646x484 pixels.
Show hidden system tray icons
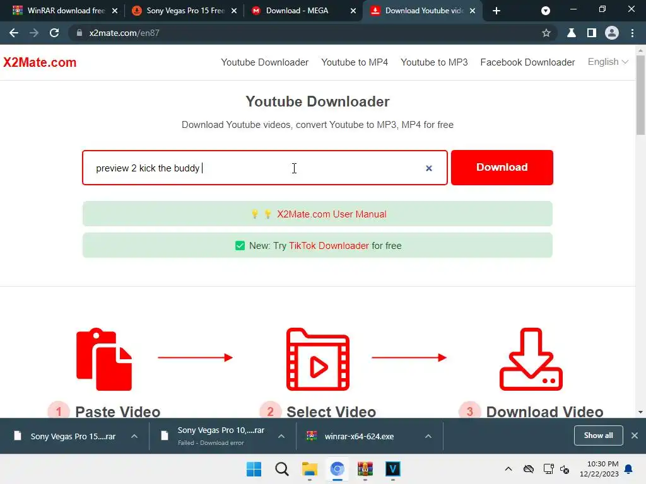508,469
